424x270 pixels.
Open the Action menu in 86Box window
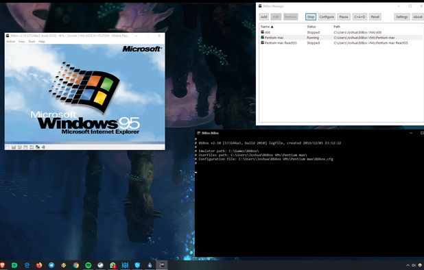[x=11, y=41]
